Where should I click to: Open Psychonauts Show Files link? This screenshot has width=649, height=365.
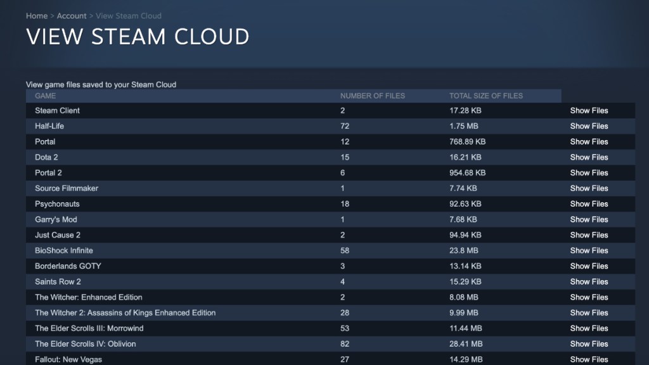pyautogui.click(x=589, y=204)
